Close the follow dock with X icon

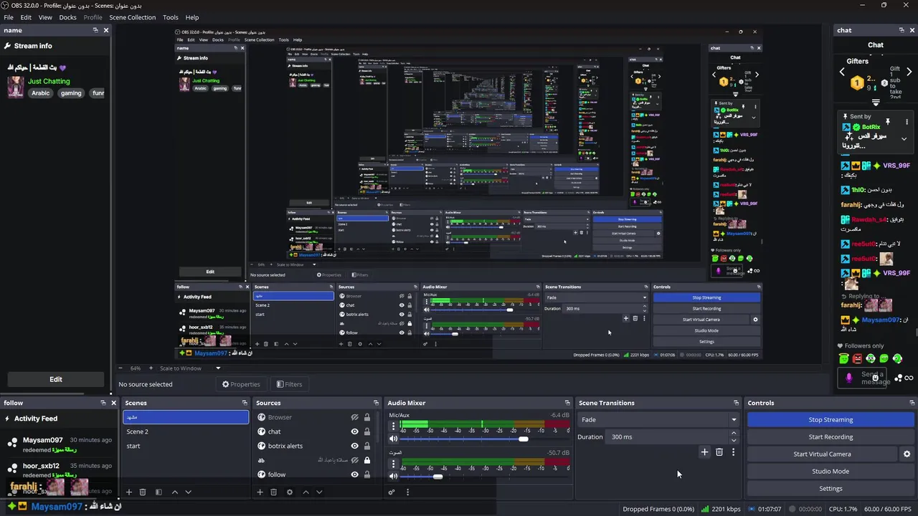coord(113,403)
